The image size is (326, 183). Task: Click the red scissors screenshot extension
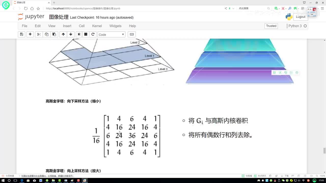click(x=283, y=8)
